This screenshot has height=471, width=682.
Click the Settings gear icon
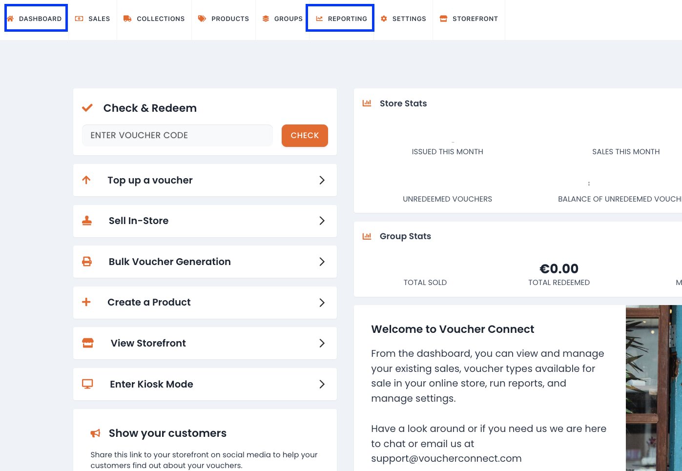coord(384,19)
